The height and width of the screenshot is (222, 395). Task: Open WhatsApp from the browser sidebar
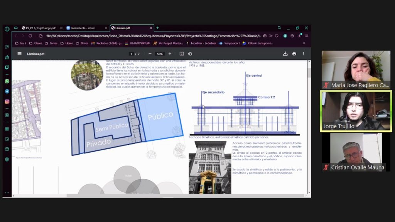coord(7,81)
